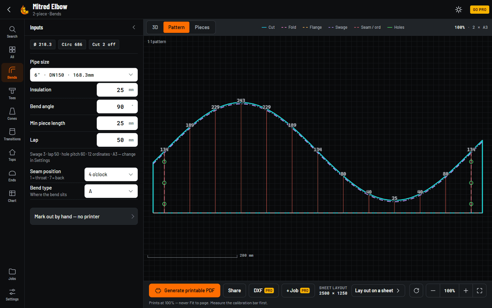Open the Transitions sidebar icon
492x308 pixels.
point(12,134)
